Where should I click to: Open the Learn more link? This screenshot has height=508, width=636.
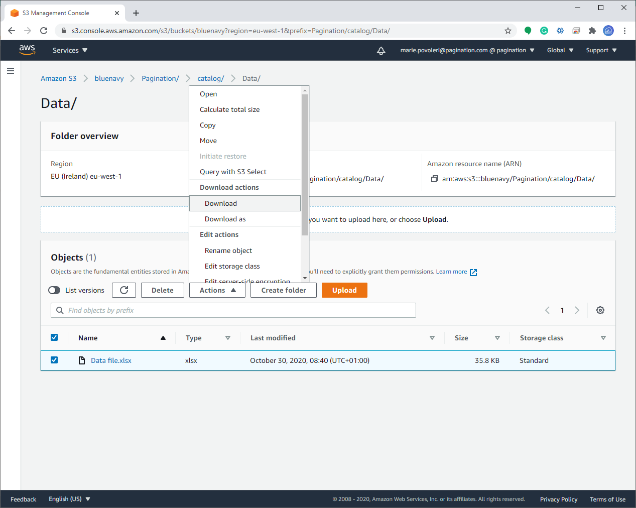[x=451, y=272]
